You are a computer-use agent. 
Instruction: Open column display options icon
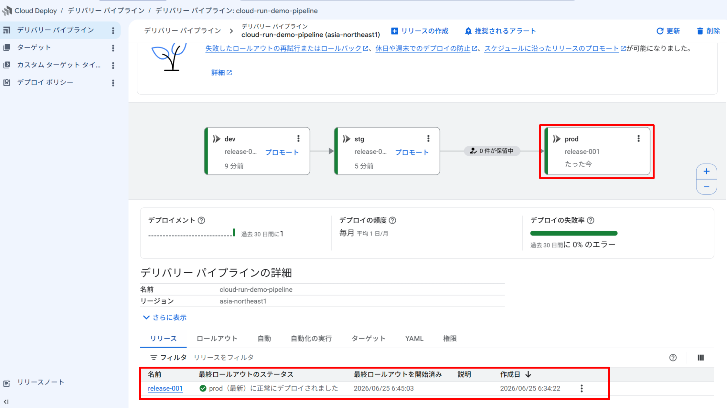(701, 358)
